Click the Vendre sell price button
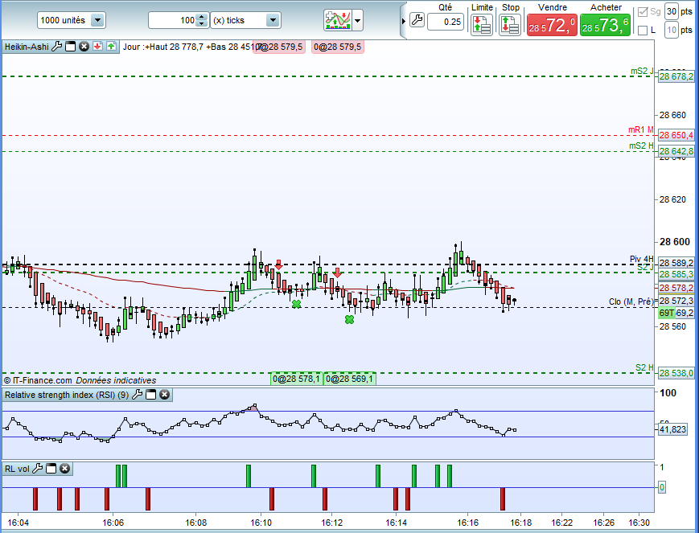This screenshot has height=533, width=699. [552, 25]
